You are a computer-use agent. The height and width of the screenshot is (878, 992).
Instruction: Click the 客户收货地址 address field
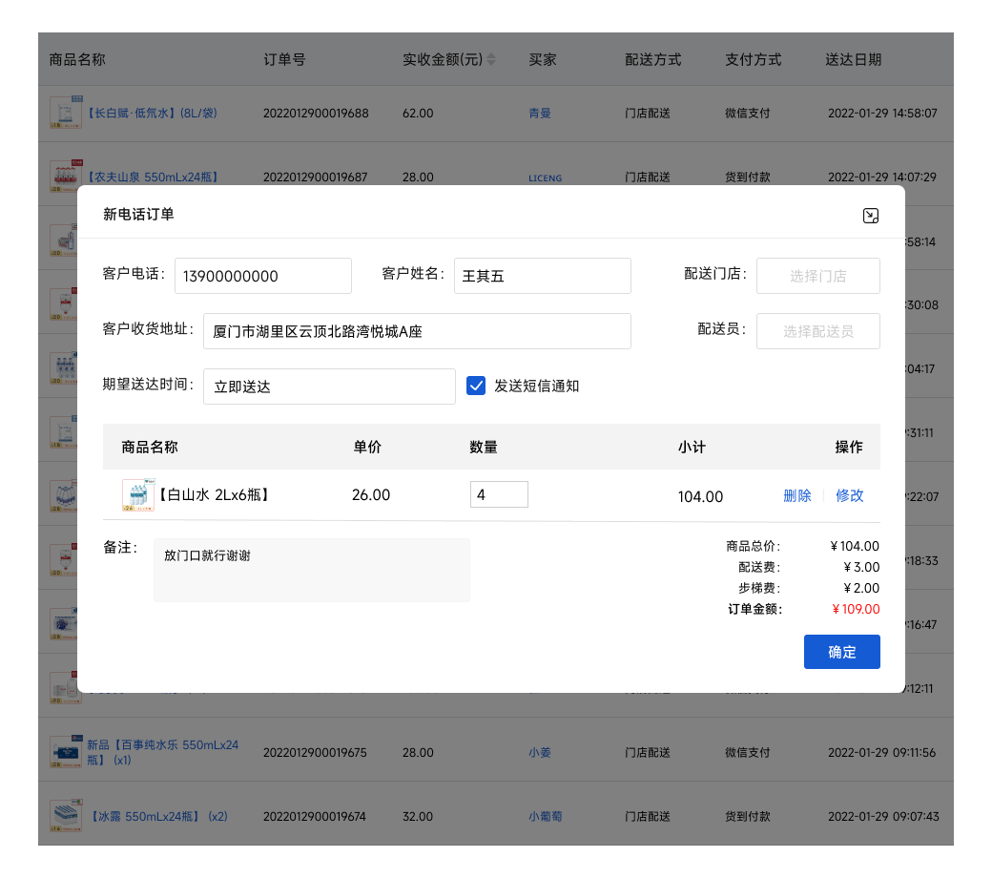[417, 331]
